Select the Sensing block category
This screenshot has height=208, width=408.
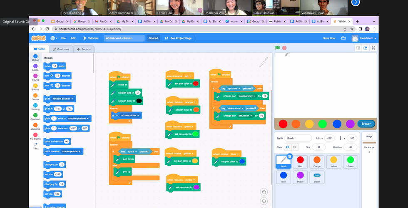click(35, 107)
